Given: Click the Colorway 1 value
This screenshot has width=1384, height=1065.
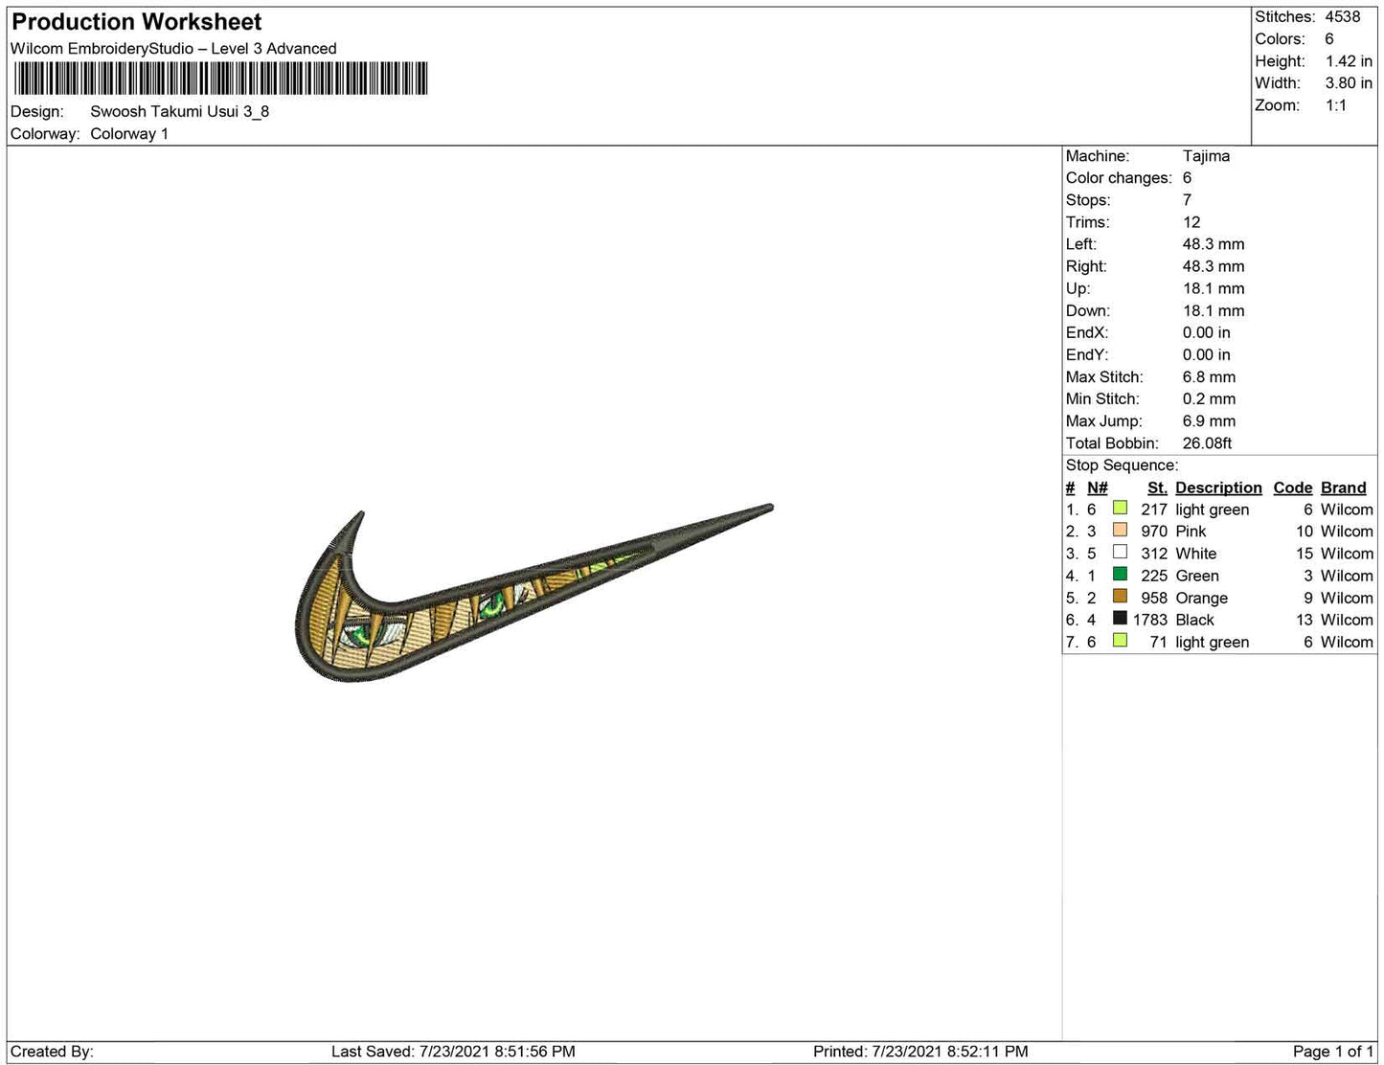Looking at the screenshot, I should click(x=129, y=134).
